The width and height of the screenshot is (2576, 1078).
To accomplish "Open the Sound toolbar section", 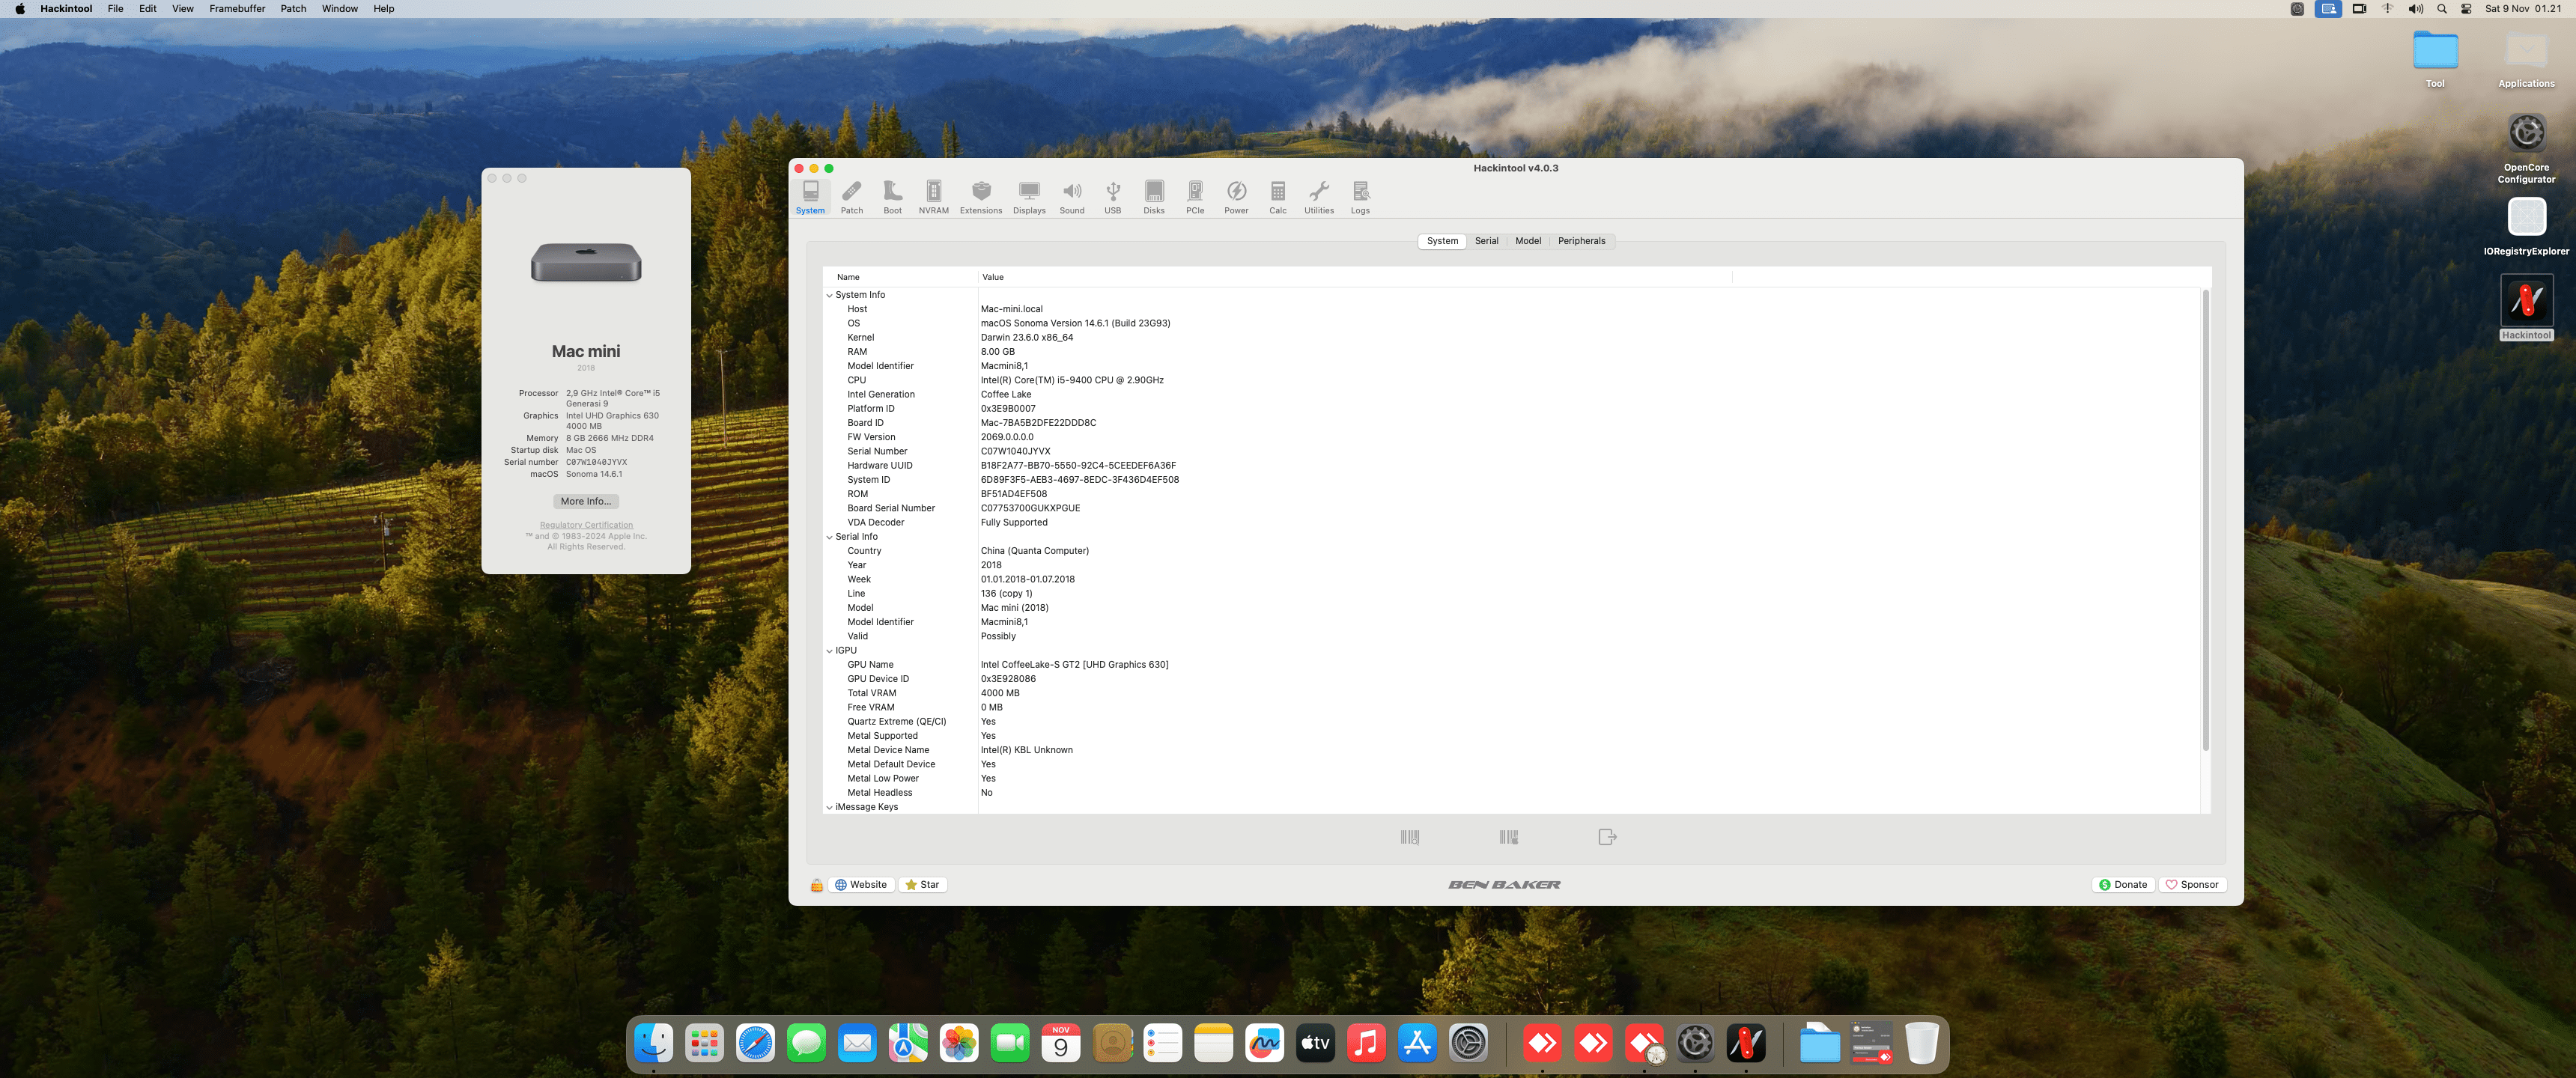I will (x=1071, y=197).
